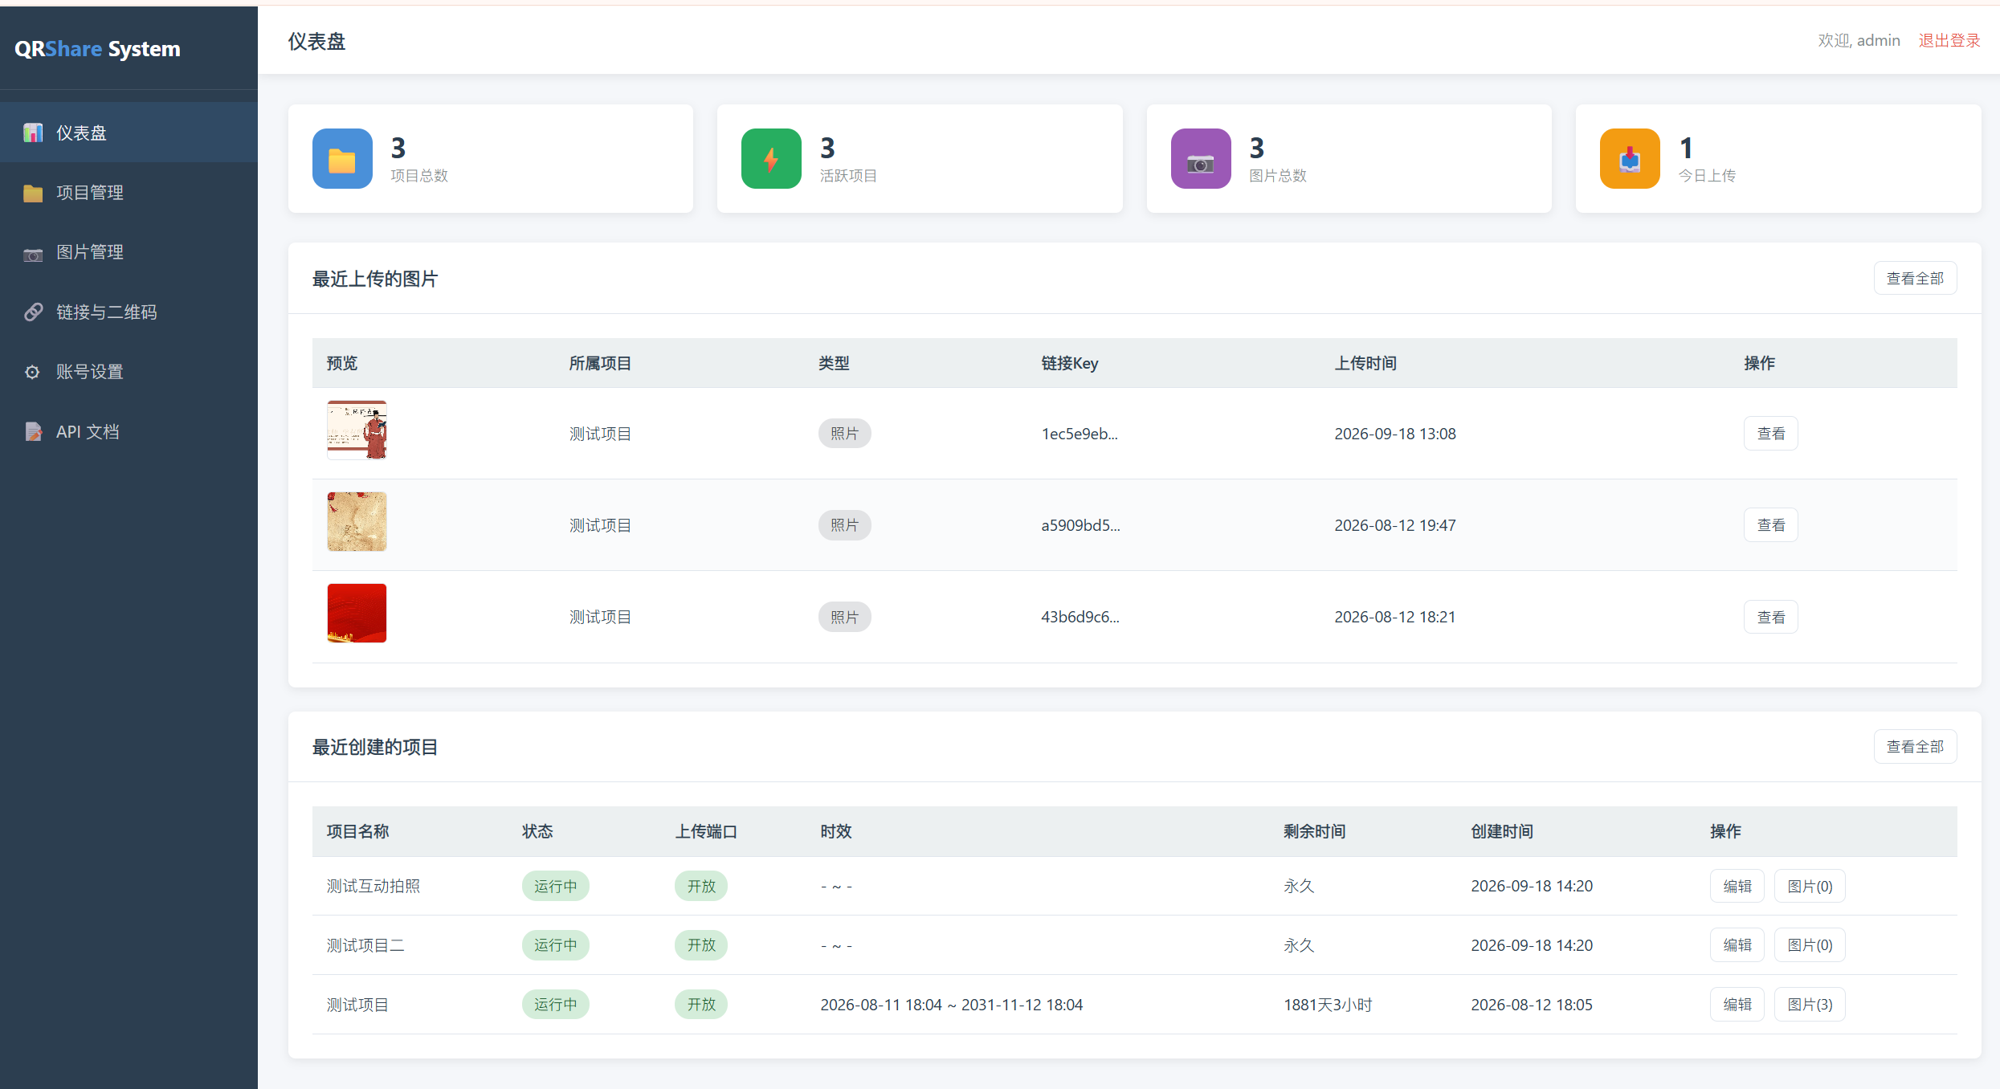The width and height of the screenshot is (2000, 1089).
Task: Click the blue folder 项目总数 stat icon
Action: click(x=342, y=158)
